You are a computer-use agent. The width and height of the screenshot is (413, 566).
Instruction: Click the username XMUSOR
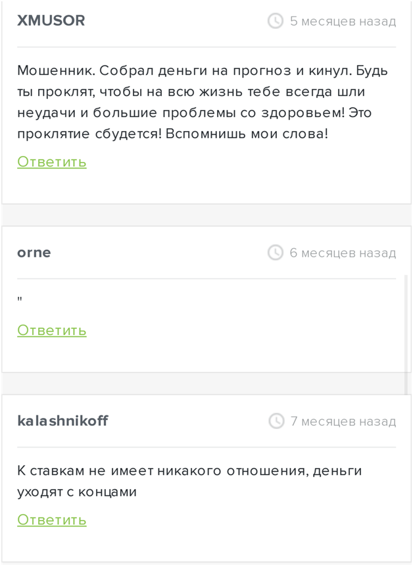51,20
